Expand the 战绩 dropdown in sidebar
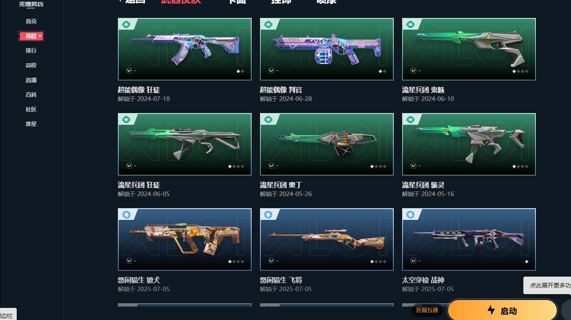 (x=31, y=36)
